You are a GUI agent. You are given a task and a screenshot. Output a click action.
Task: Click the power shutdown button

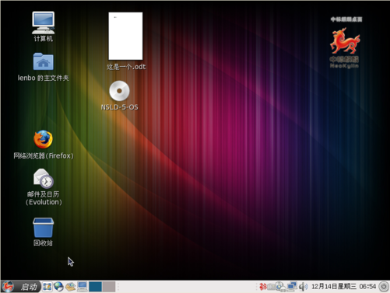[384, 287]
